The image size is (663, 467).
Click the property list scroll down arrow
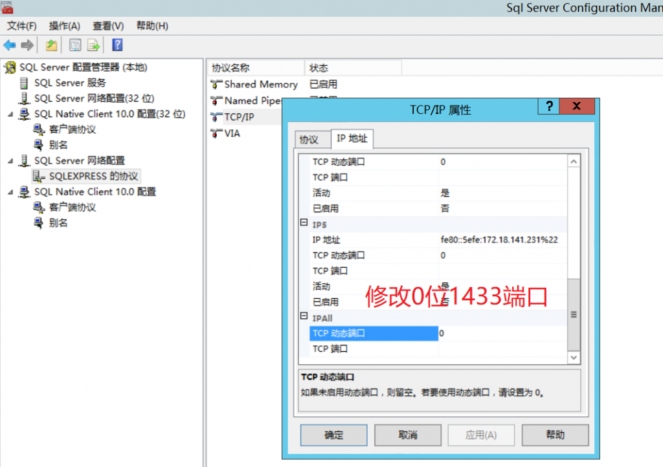[x=574, y=358]
